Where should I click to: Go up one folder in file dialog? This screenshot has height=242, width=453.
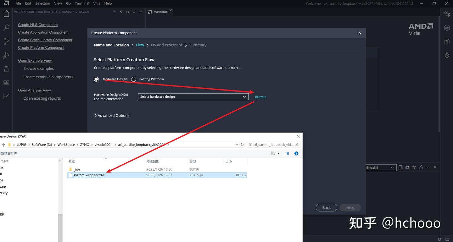(3, 145)
